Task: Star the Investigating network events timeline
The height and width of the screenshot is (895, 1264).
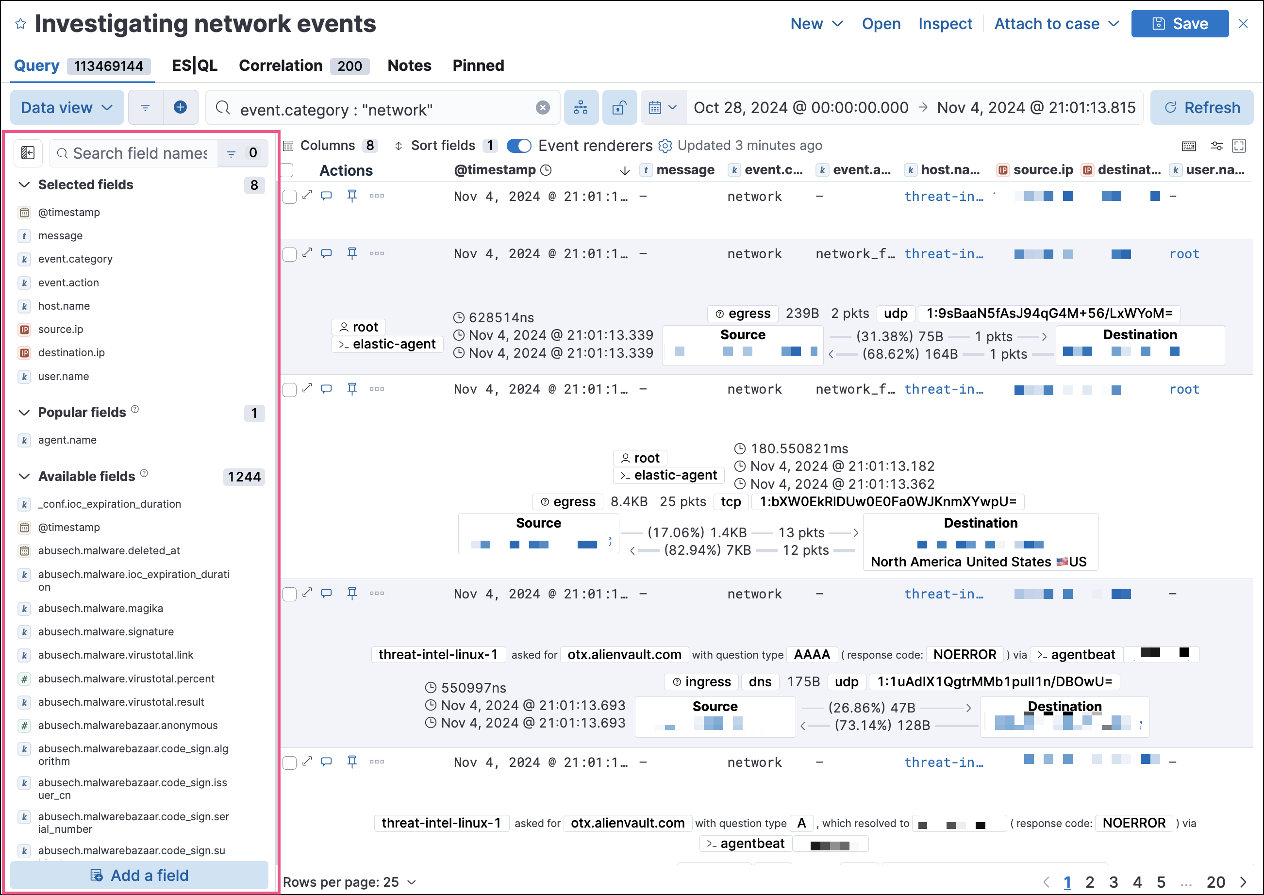Action: point(20,23)
